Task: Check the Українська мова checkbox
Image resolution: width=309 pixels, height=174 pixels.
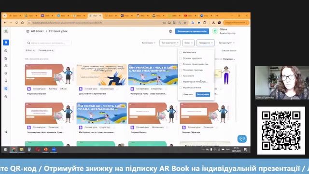Action: click(180, 87)
